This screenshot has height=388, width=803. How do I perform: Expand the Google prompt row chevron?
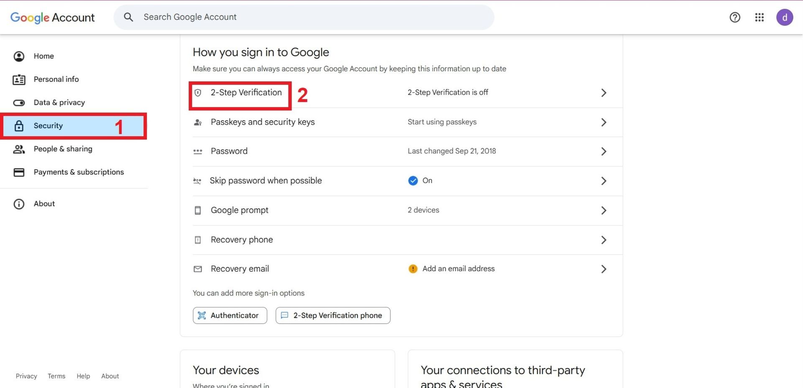pos(604,210)
